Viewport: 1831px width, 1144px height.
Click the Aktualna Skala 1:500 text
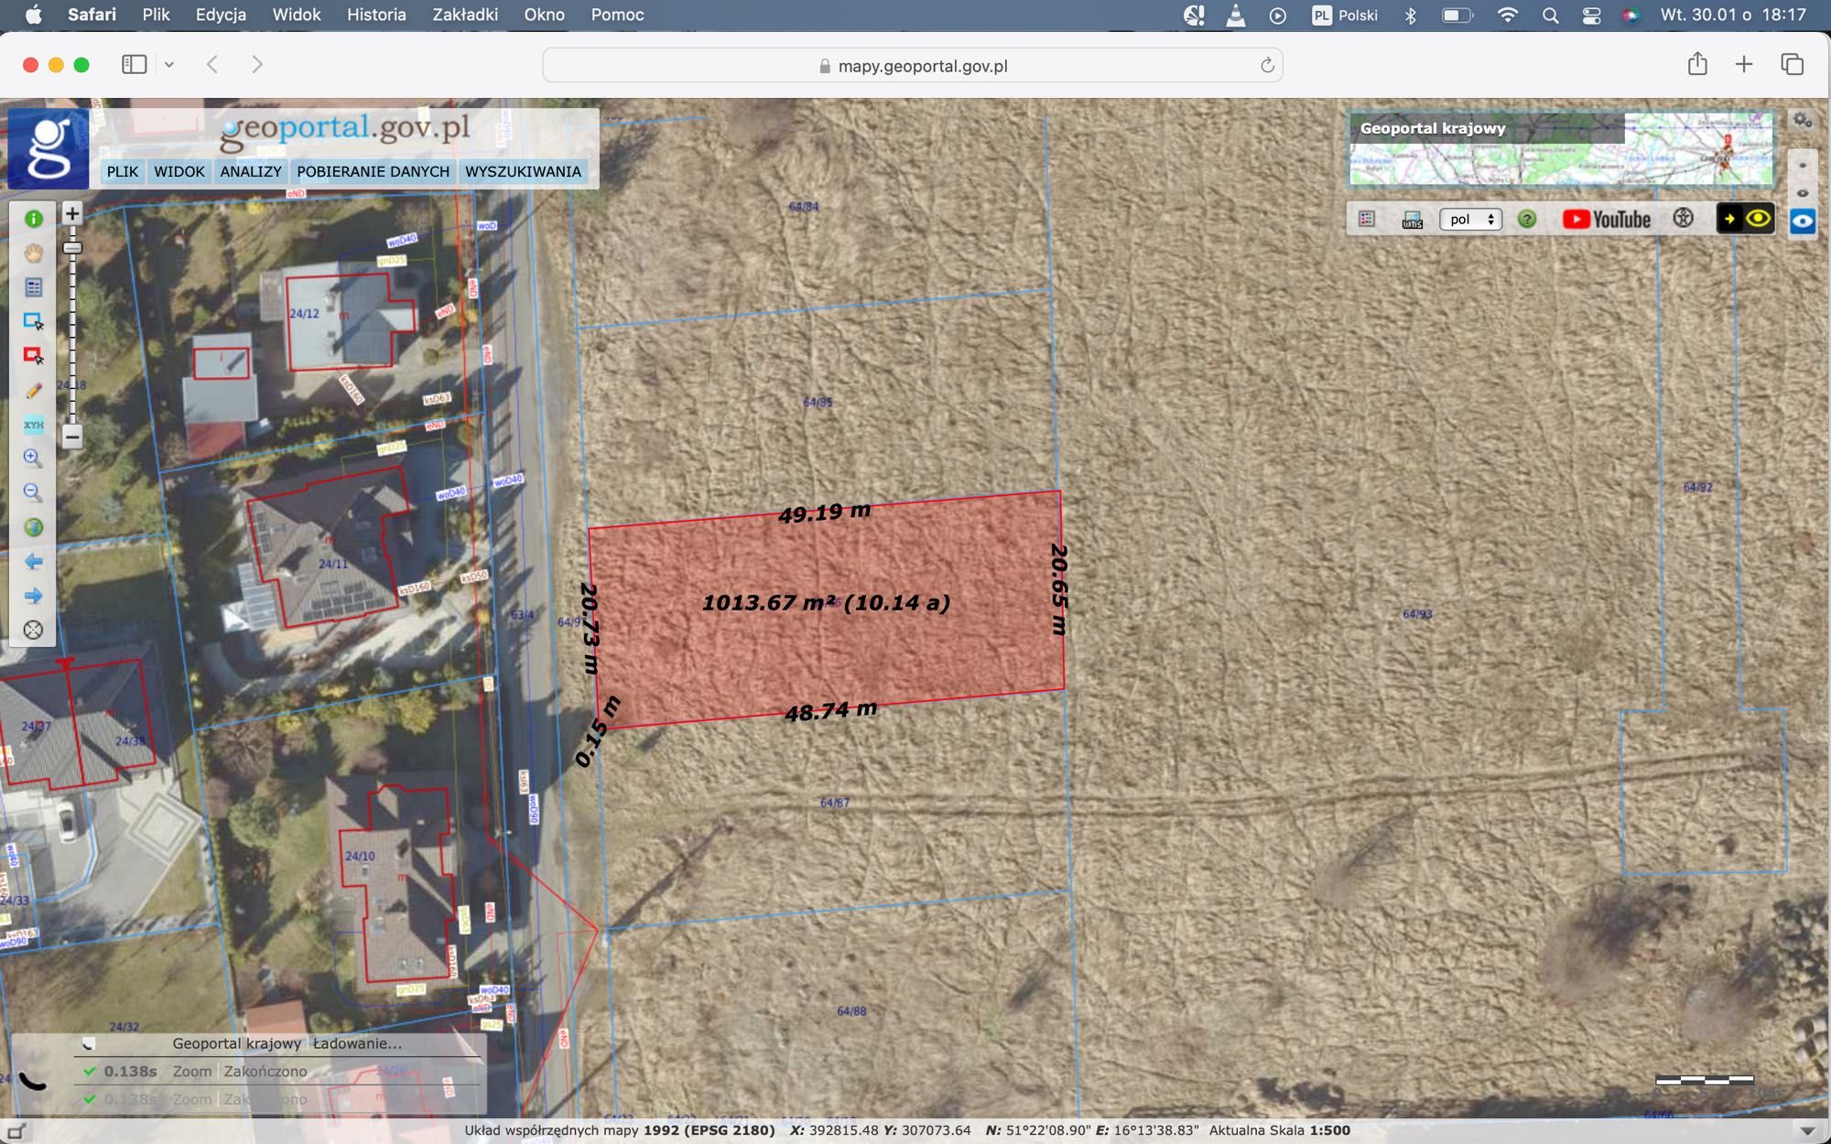(x=1280, y=1130)
